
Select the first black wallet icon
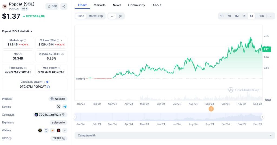coord(40,130)
